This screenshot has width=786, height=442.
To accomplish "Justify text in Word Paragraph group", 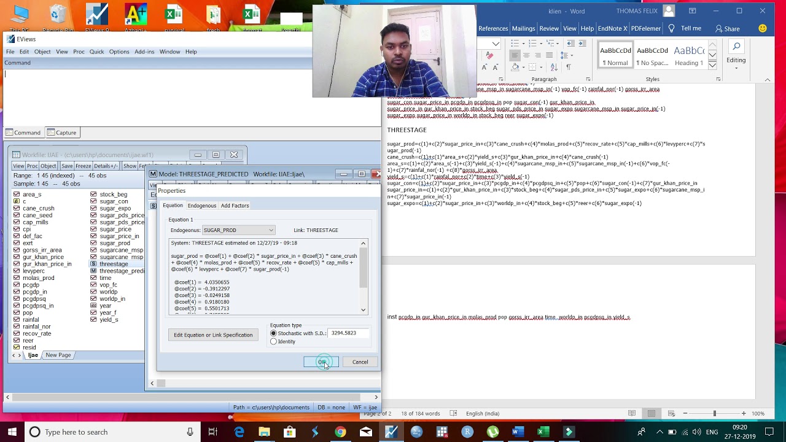I will tap(549, 55).
